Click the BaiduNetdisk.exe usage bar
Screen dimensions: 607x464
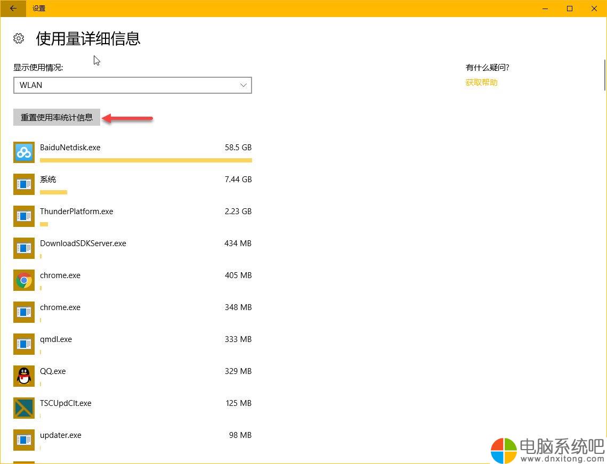(x=146, y=160)
